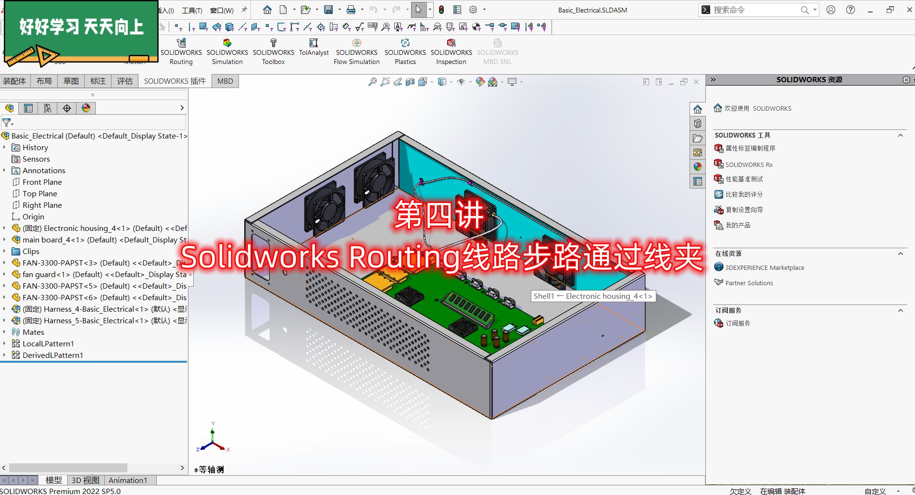Toggle the View Settings display style cube
The image size is (915, 495).
click(x=441, y=82)
